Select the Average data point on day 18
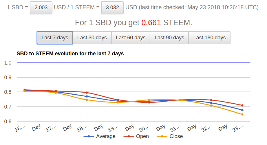267x145 pixels. (87, 96)
